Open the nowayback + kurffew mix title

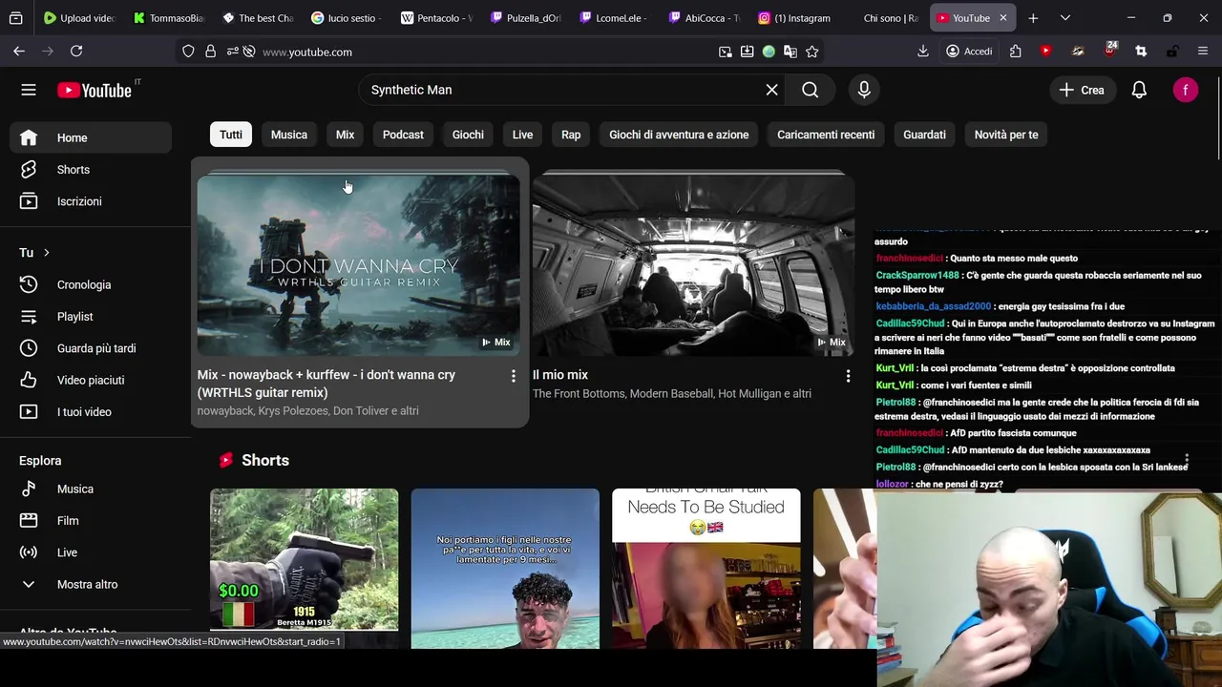[327, 384]
